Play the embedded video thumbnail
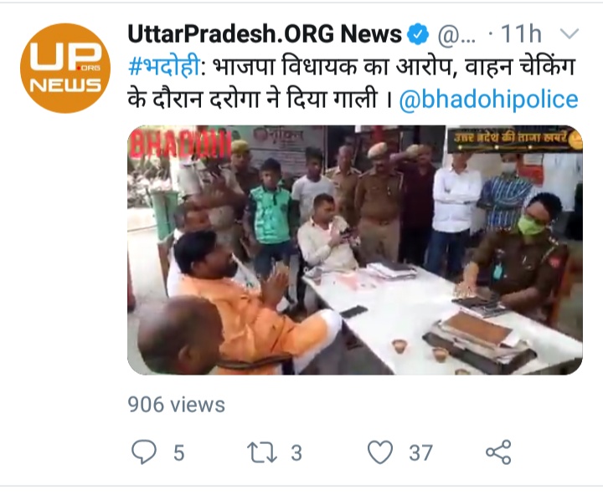 pos(355,250)
